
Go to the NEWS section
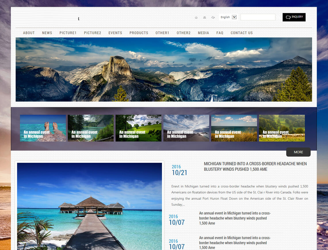point(47,33)
